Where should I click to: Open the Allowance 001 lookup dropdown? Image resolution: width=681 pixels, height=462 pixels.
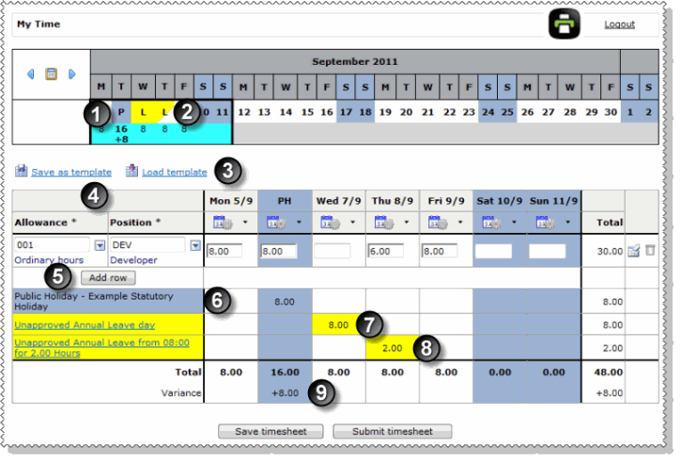(100, 245)
